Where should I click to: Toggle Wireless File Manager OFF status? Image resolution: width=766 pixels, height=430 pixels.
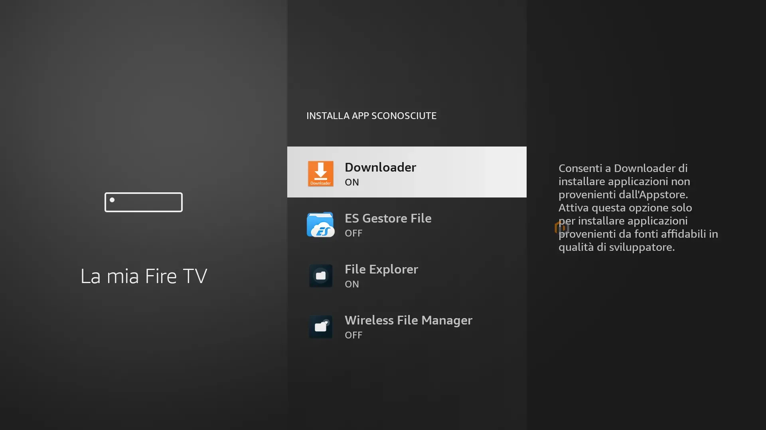coord(353,335)
